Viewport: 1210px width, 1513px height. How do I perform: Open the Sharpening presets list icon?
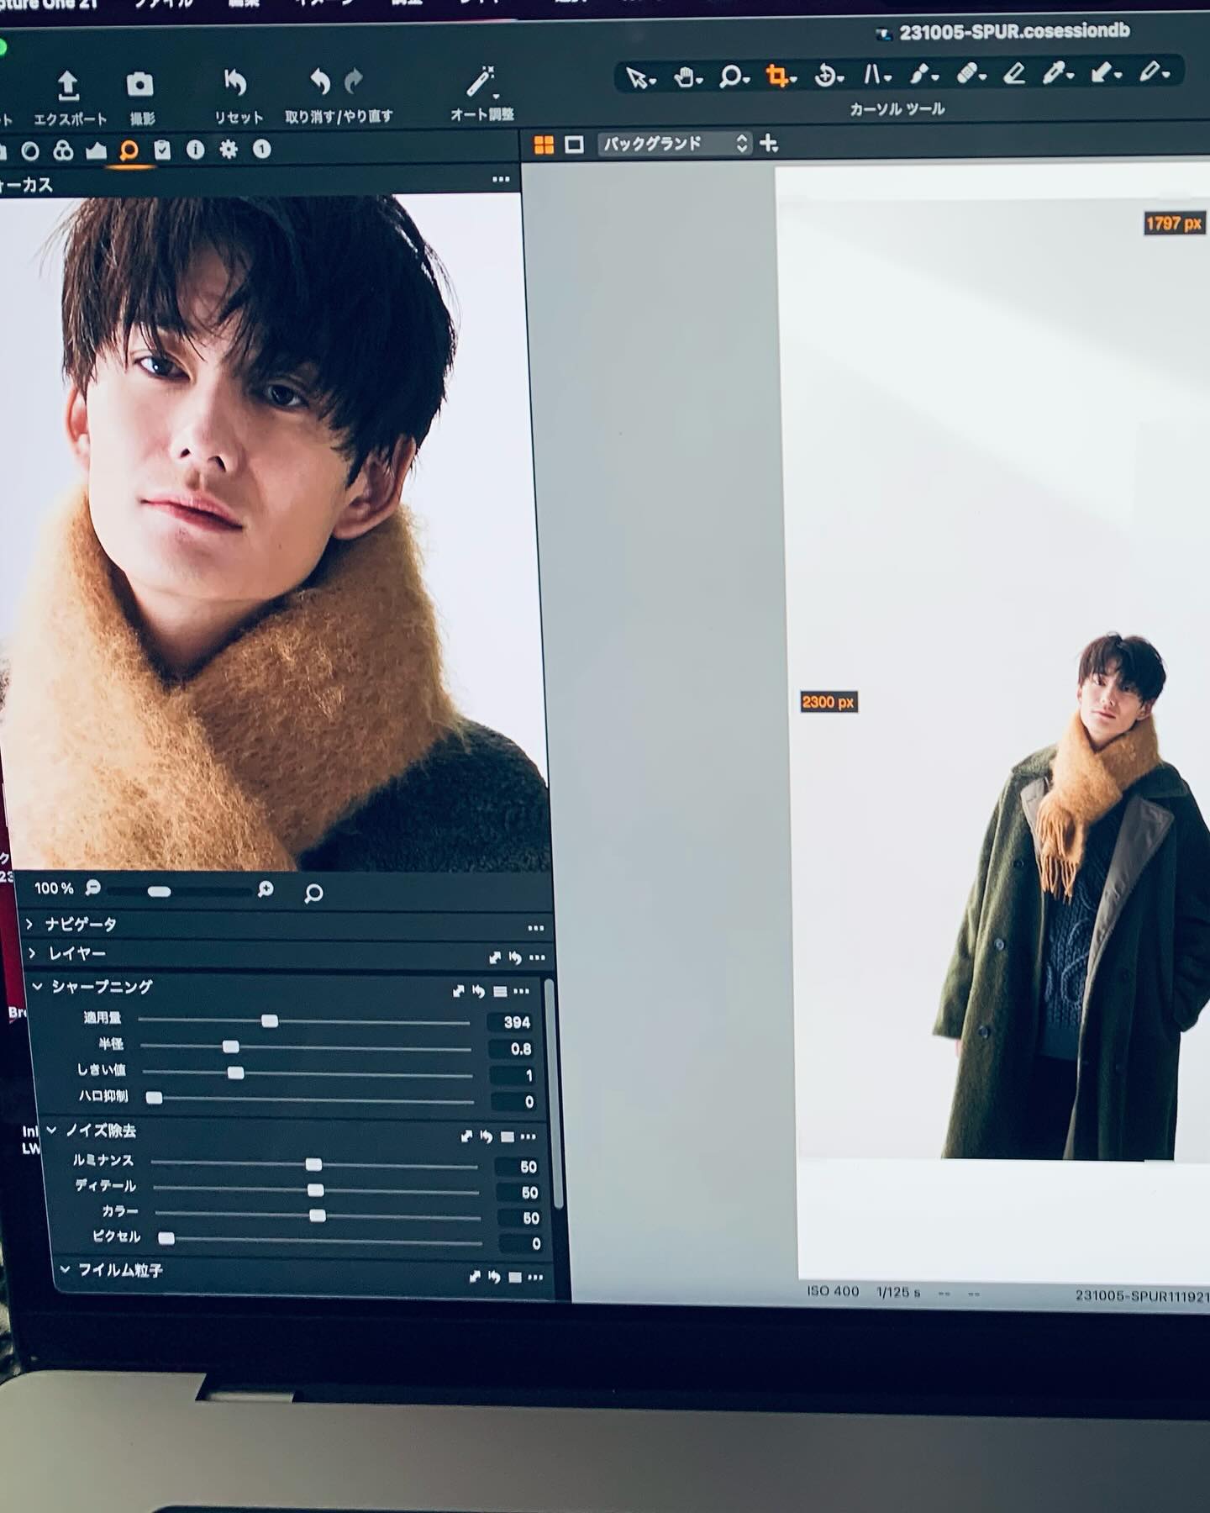[500, 992]
